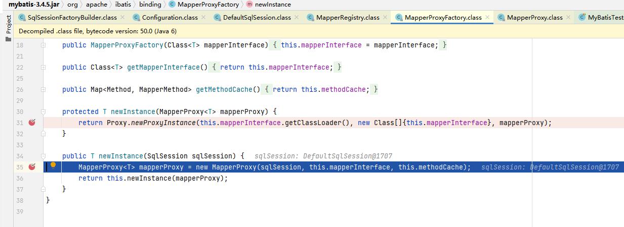This screenshot has height=227, width=624.
Task: Click class icon of MapperProxyFactory.class tab
Action: tap(399, 17)
